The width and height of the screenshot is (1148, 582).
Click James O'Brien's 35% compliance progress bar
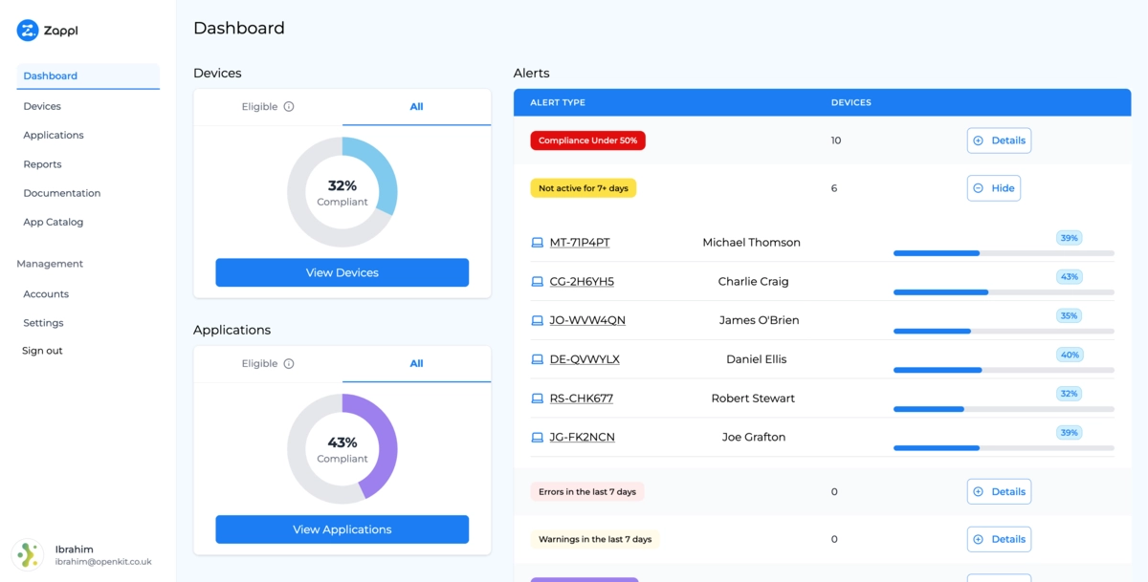pos(1003,332)
